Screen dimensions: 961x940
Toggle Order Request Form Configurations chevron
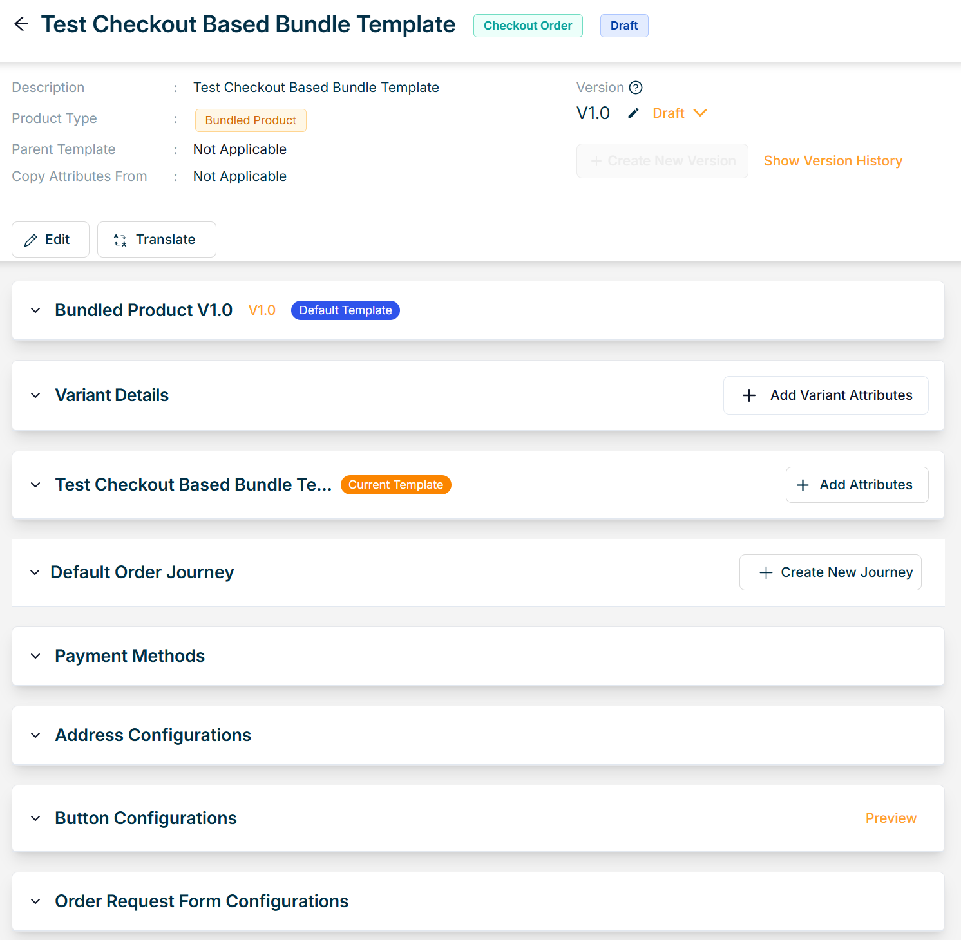tap(35, 901)
